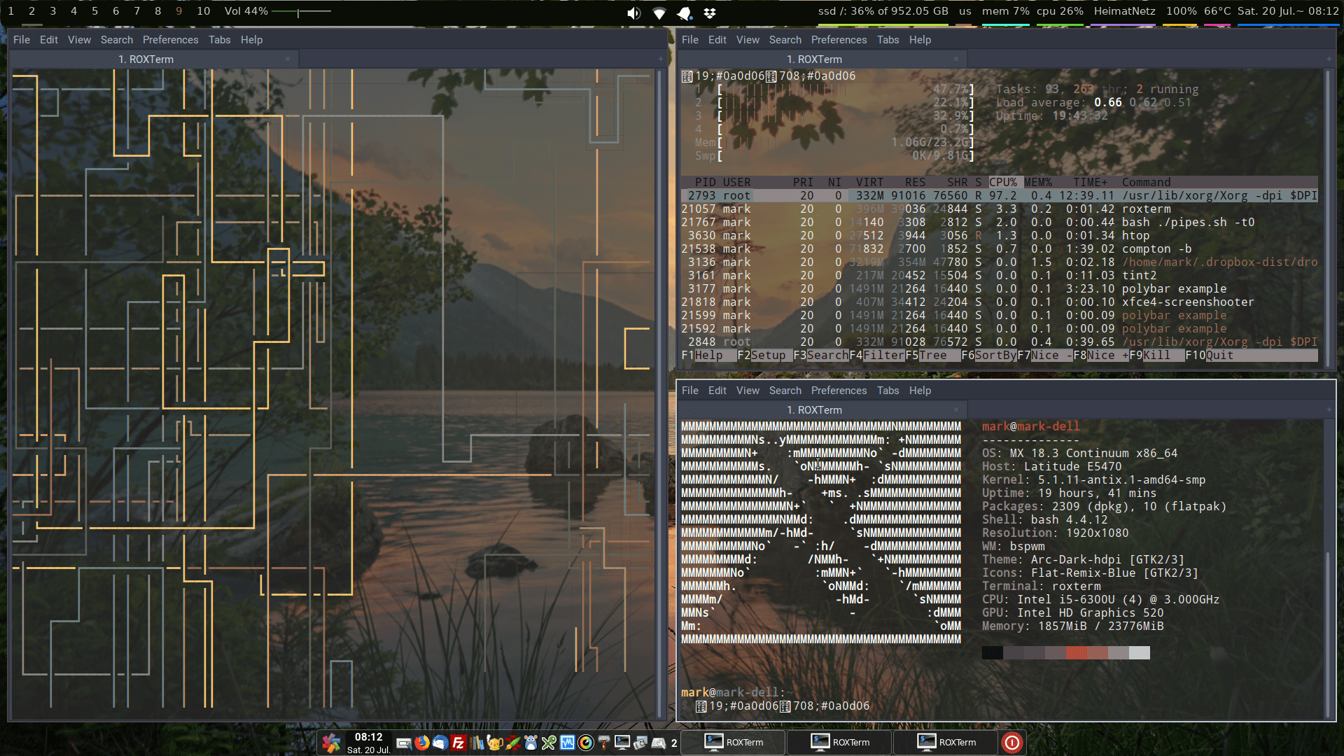Viewport: 1344px width, 756px height.
Task: Click the Dropbox tray icon in polybar
Action: [x=709, y=13]
